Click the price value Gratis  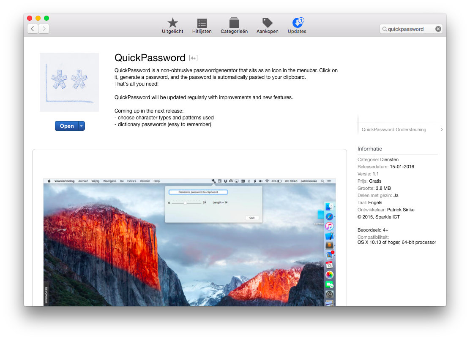tap(375, 181)
